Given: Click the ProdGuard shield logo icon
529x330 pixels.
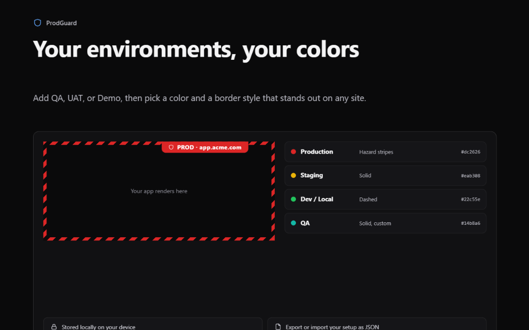Looking at the screenshot, I should pos(37,23).
